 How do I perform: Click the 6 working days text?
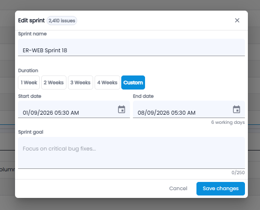pyautogui.click(x=228, y=122)
